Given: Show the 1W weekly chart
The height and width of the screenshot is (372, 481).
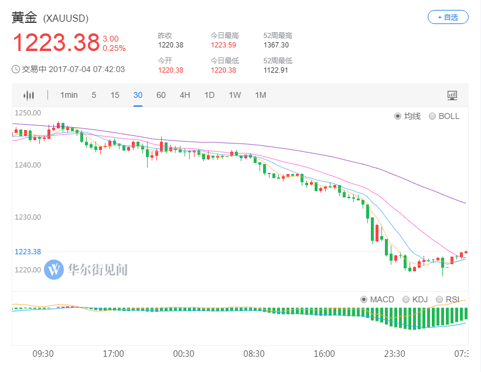Looking at the screenshot, I should pos(235,95).
